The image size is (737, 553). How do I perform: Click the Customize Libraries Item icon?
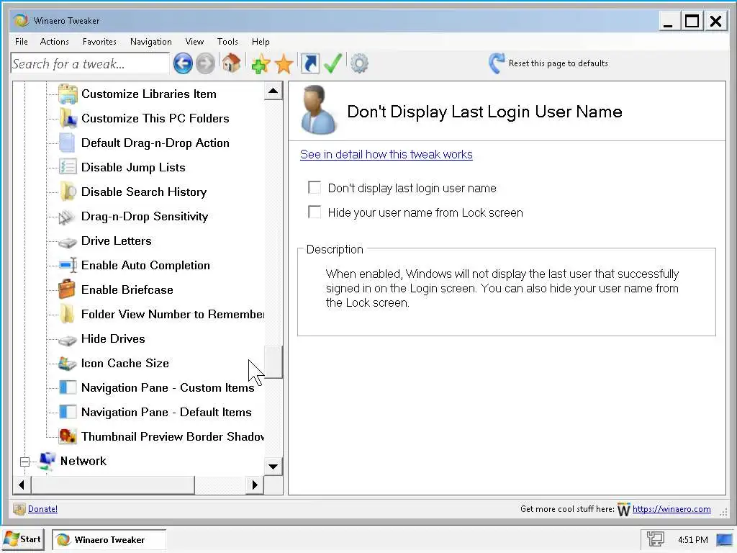click(68, 94)
